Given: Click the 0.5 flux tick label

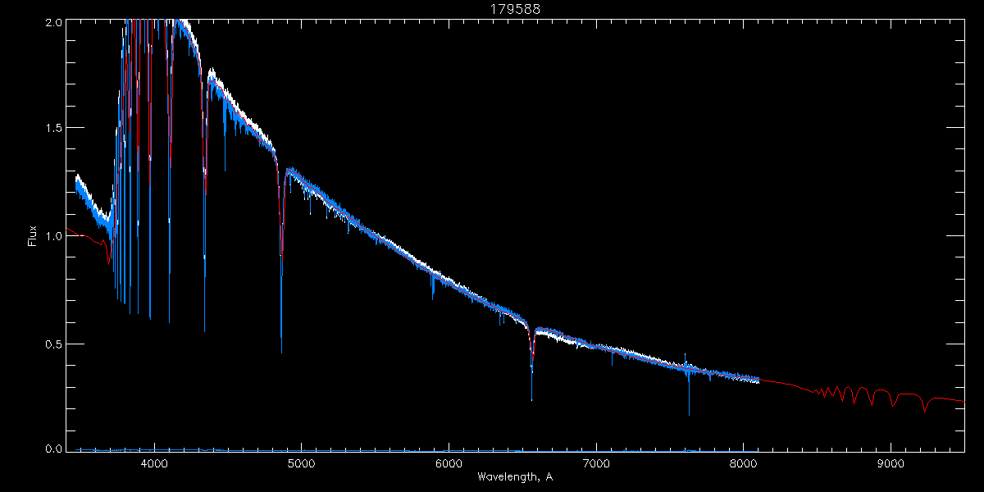Looking at the screenshot, I should point(54,344).
